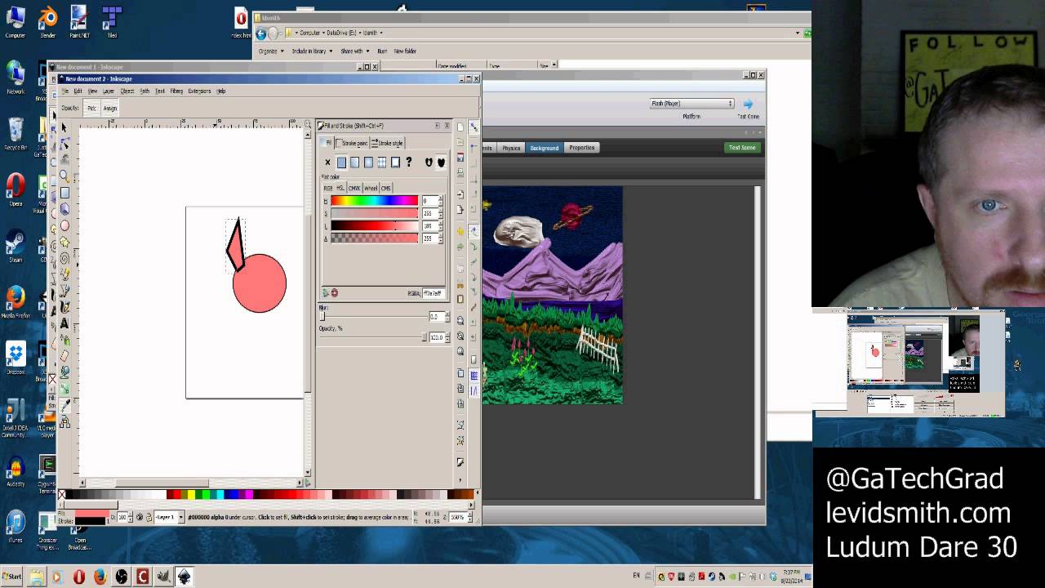Viewport: 1045px width, 588px height.
Task: Switch to the Stroke style tab
Action: click(387, 143)
